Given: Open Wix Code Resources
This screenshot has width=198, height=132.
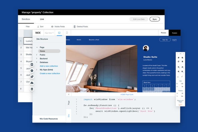Looking at the screenshot, I should (x=49, y=119).
